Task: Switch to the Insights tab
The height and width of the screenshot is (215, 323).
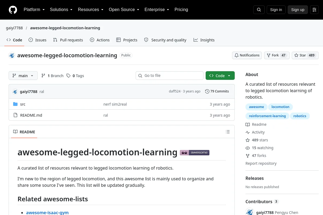Action: coord(204,40)
